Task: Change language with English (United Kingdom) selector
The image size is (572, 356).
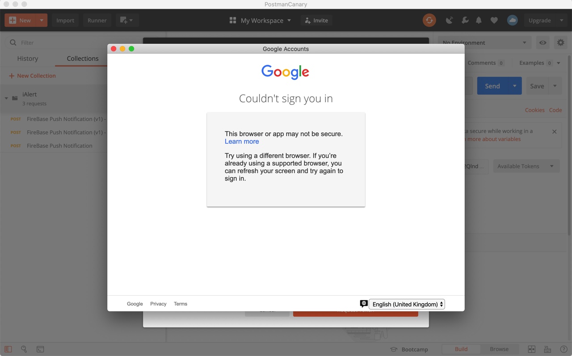Action: (x=406, y=304)
